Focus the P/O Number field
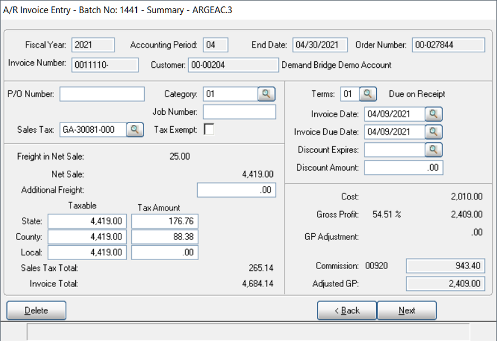The height and width of the screenshot is (341, 497). coord(102,94)
